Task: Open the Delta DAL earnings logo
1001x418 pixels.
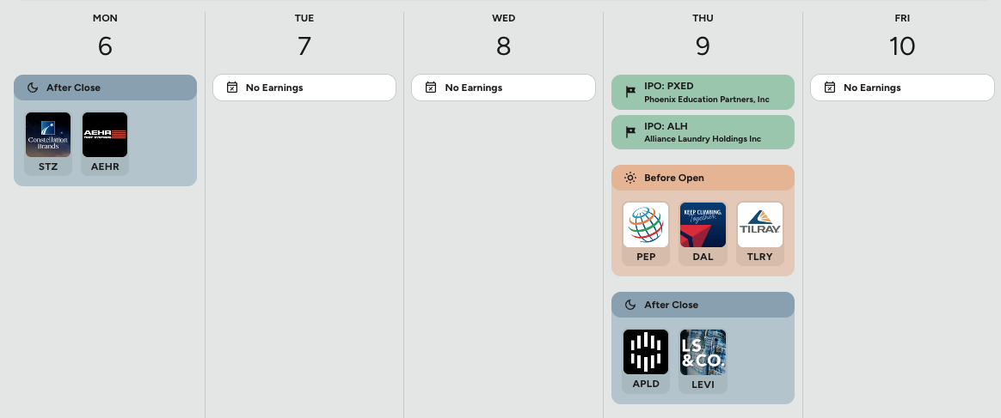Action: coord(703,225)
